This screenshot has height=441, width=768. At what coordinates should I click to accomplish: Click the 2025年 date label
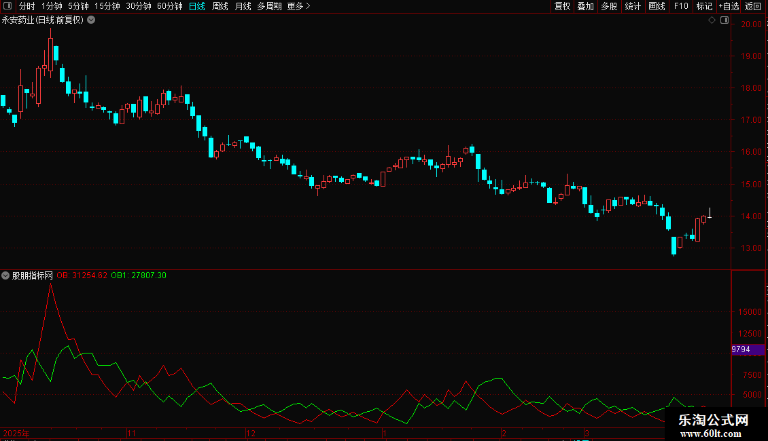(x=16, y=433)
